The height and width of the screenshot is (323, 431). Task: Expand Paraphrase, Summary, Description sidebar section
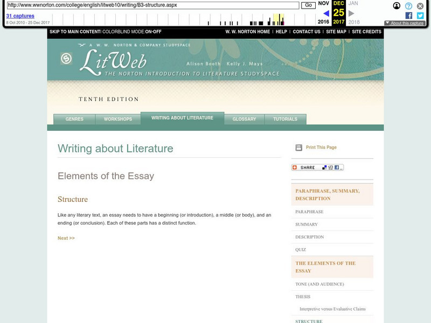point(332,195)
